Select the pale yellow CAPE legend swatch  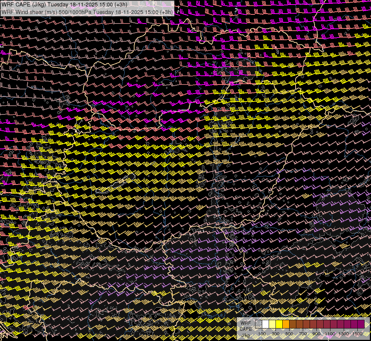pos(272,324)
